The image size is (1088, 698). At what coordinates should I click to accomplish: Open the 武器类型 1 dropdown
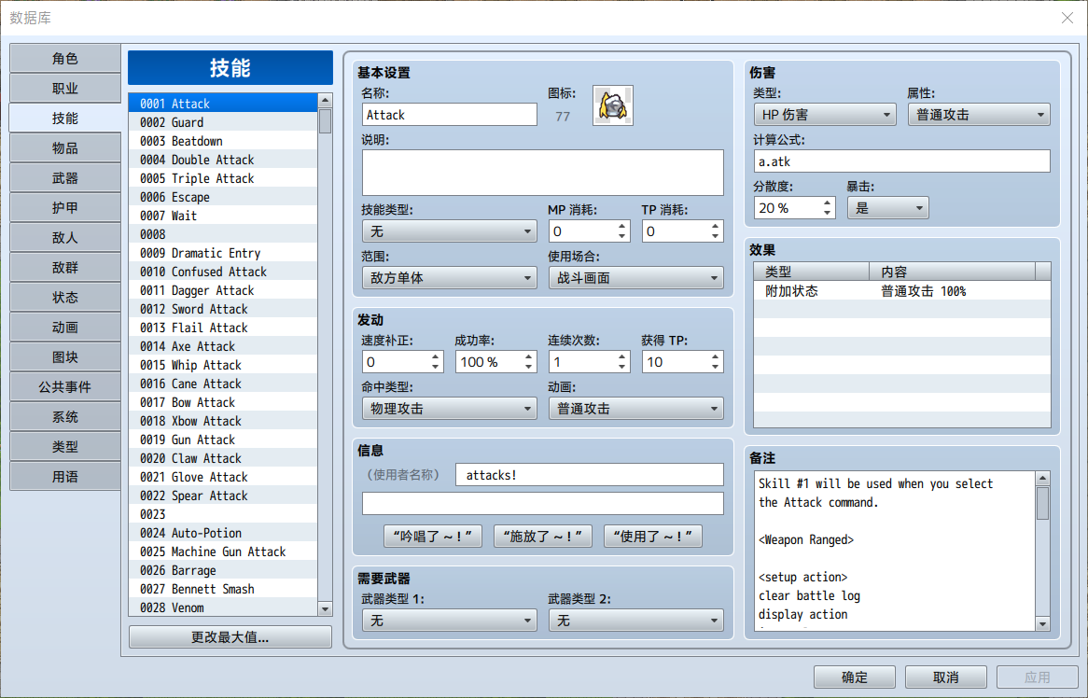(449, 621)
